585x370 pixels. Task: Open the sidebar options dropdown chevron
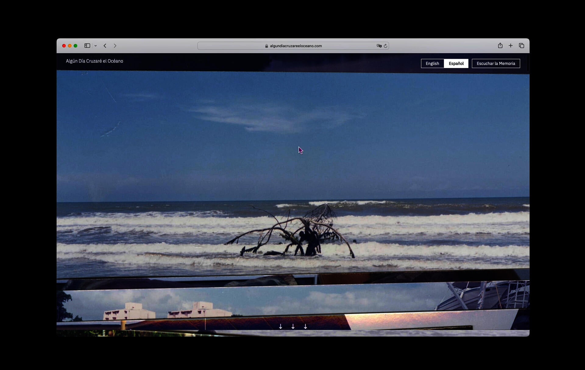(96, 46)
